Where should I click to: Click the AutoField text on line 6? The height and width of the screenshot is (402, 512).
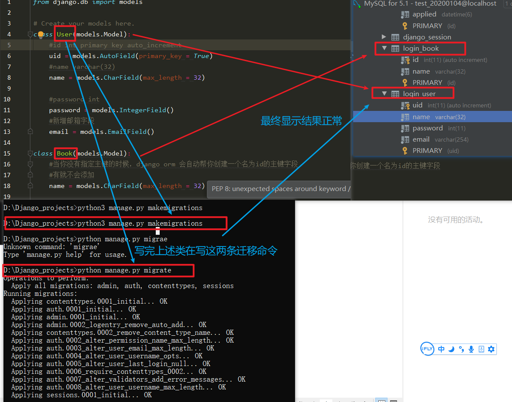point(117,56)
